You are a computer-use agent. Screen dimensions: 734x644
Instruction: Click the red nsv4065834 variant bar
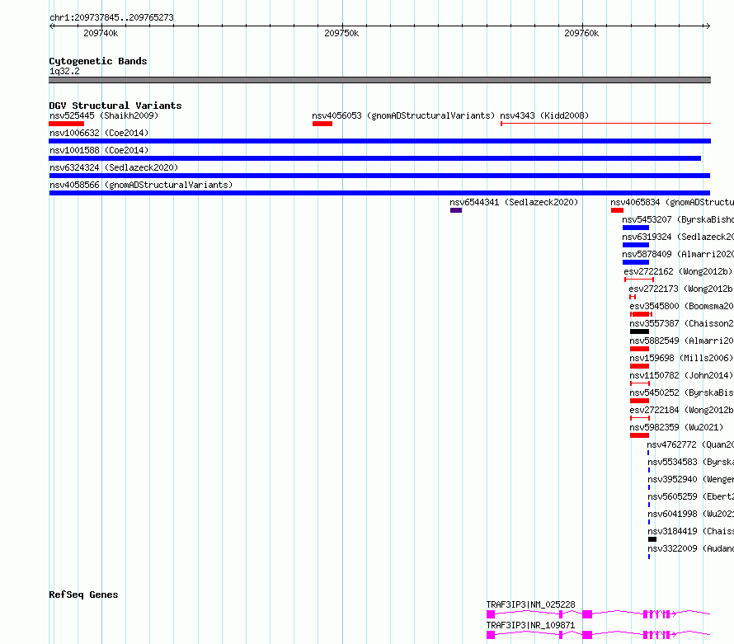tap(617, 210)
